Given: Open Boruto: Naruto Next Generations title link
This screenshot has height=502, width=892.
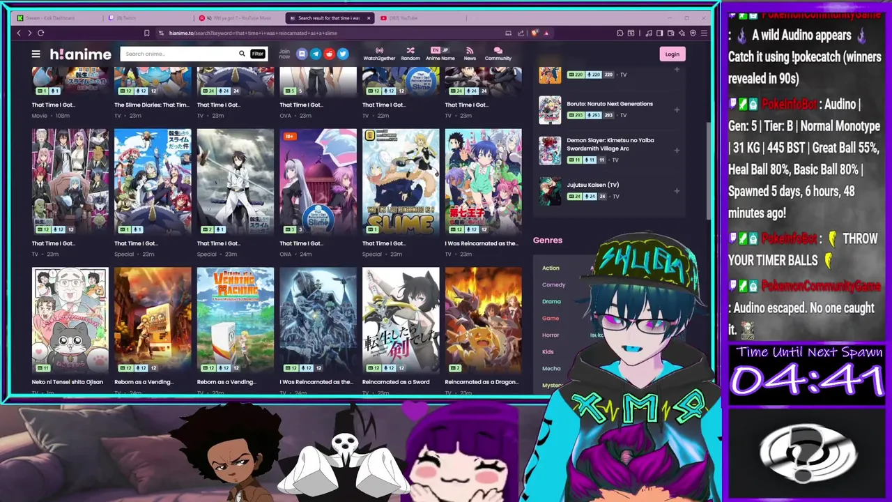Looking at the screenshot, I should point(610,104).
